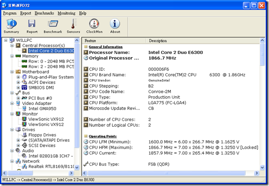Click the Feature column header
Screen dimensions: 269x186
[114, 41]
